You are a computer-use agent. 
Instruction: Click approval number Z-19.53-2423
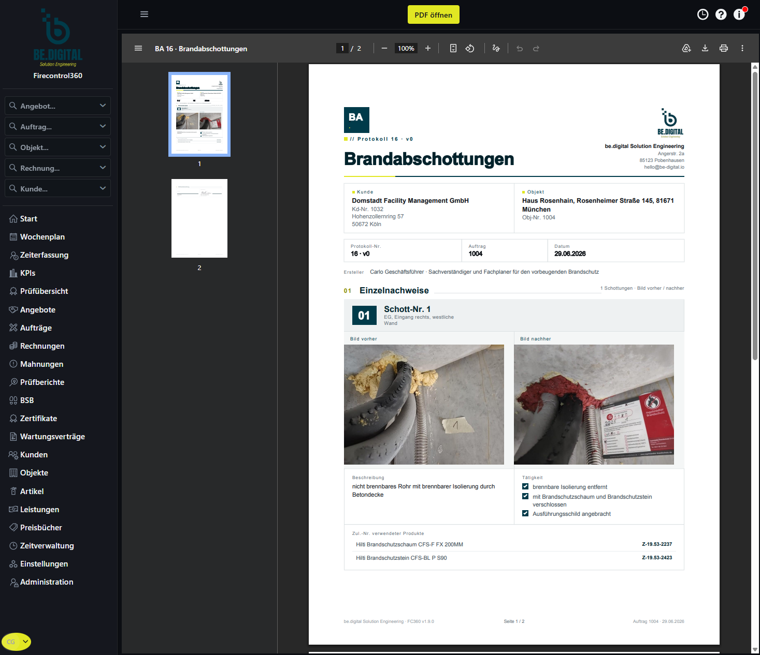657,558
